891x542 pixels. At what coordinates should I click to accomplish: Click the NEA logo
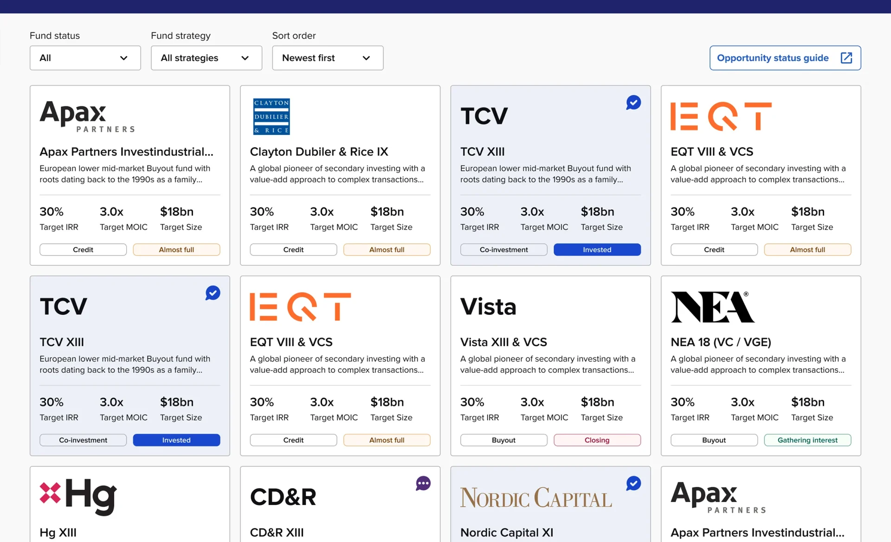tap(712, 307)
